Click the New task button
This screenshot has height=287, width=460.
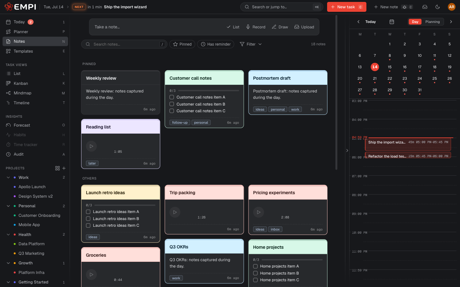[x=347, y=7]
